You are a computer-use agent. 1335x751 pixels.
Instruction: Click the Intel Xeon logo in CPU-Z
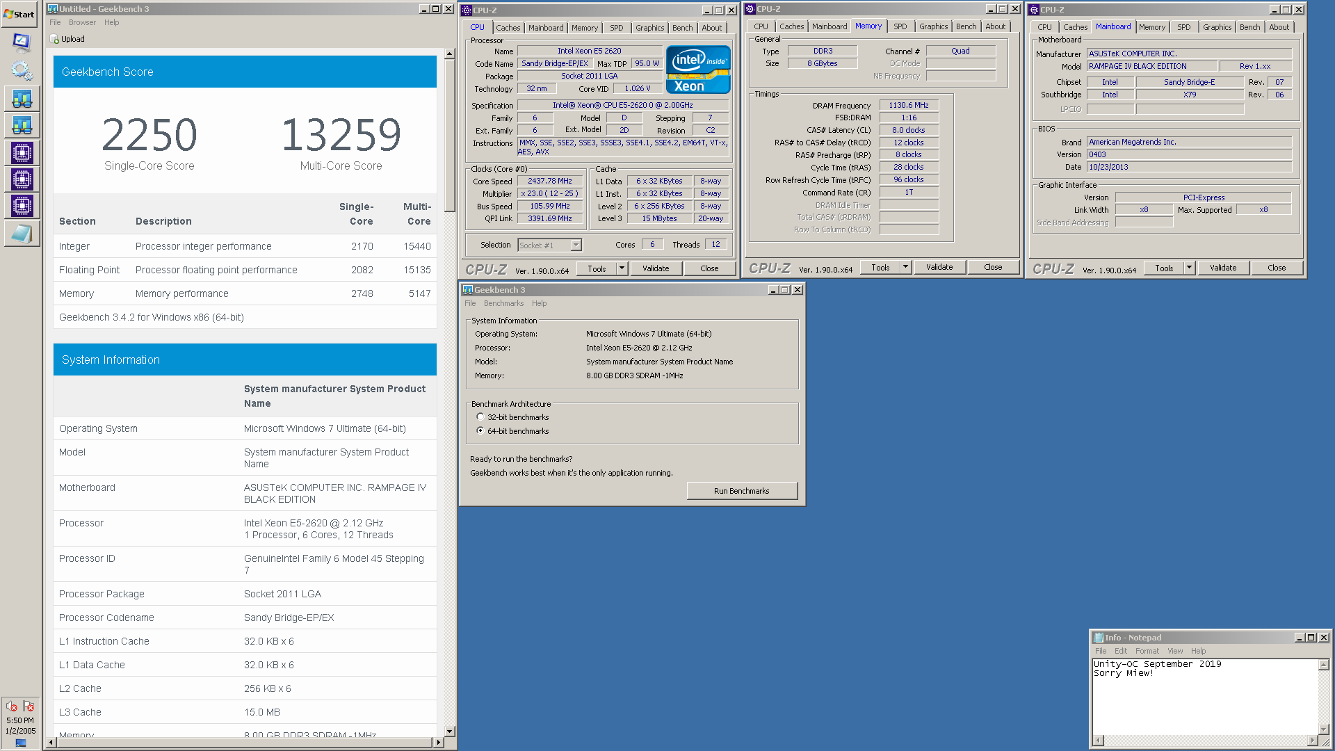[697, 69]
